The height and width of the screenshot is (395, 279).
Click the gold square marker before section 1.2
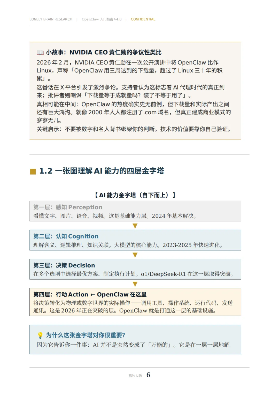point(33,172)
